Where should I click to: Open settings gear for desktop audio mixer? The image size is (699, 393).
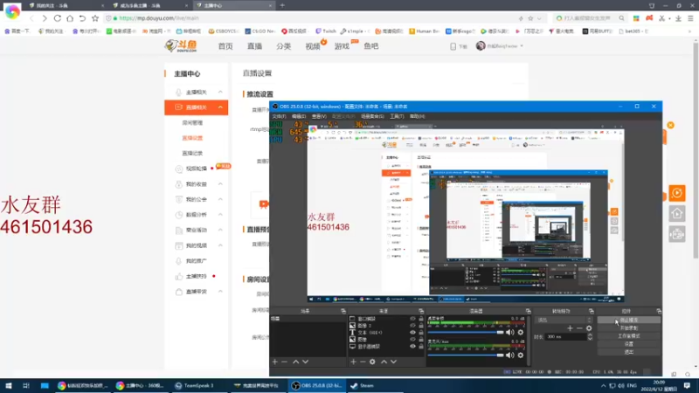(x=520, y=333)
